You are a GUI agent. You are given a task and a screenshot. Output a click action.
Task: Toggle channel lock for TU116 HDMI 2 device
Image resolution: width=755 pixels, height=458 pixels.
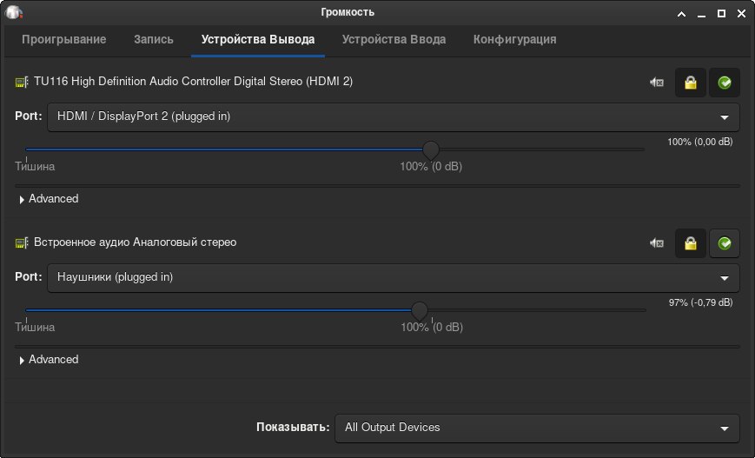coord(691,83)
